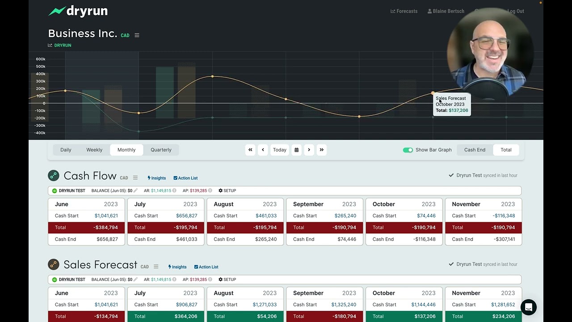572x322 pixels.
Task: Select the Weekly view tab
Action: tap(94, 150)
